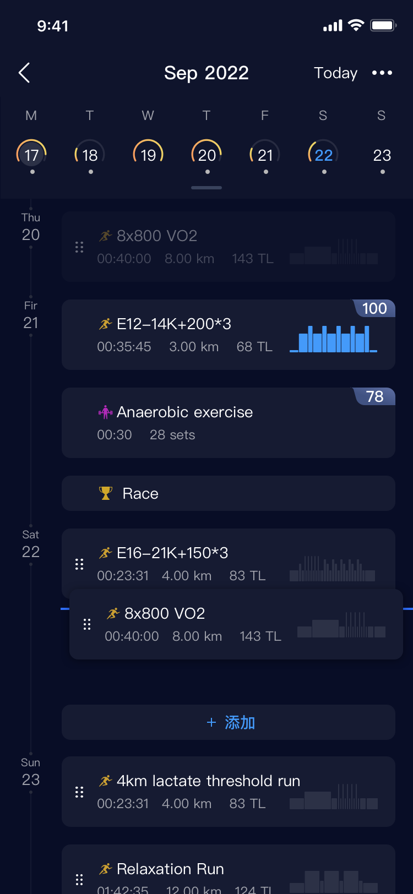Select Monday 17 in week calendar
Image resolution: width=413 pixels, height=894 pixels.
coord(31,155)
